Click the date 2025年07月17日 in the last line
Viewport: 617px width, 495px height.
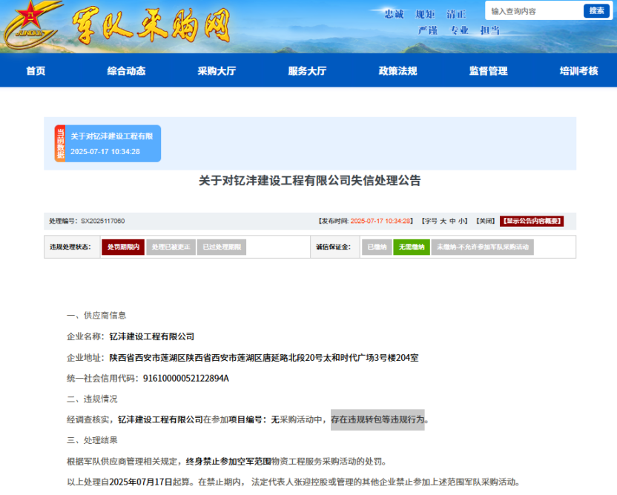[140, 482]
